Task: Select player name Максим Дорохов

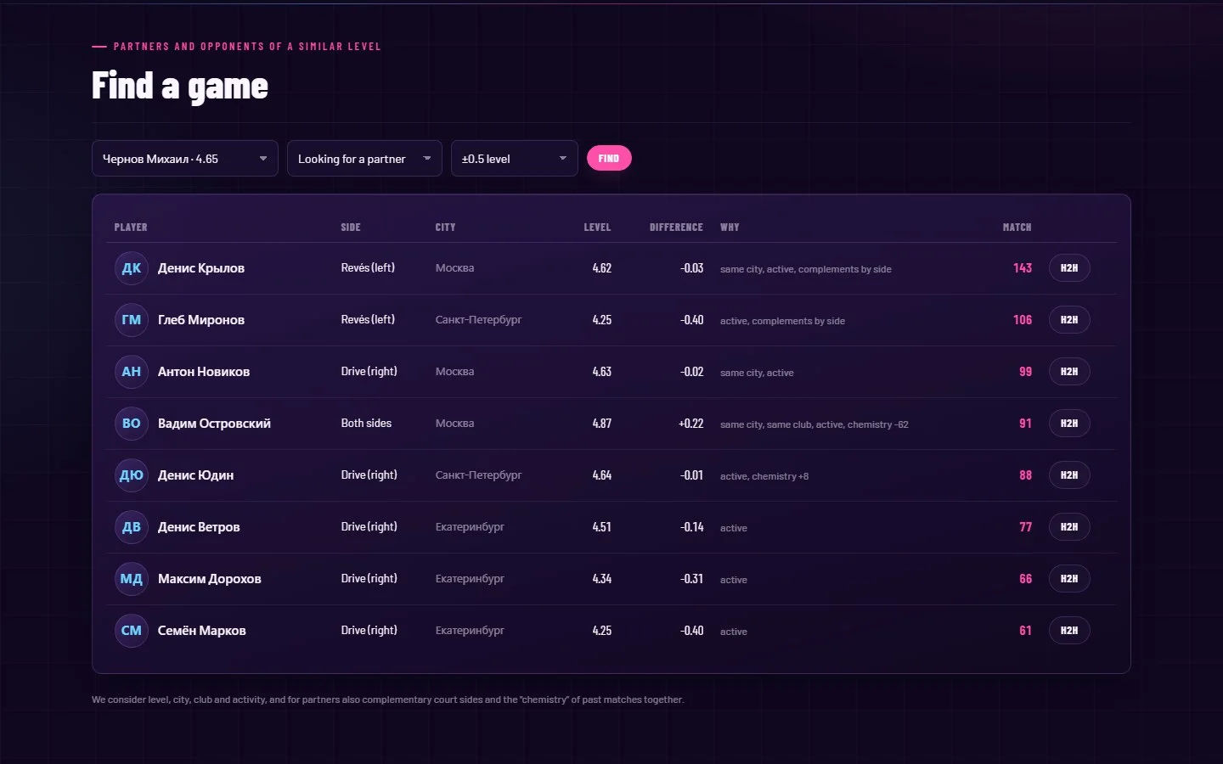Action: 210,579
